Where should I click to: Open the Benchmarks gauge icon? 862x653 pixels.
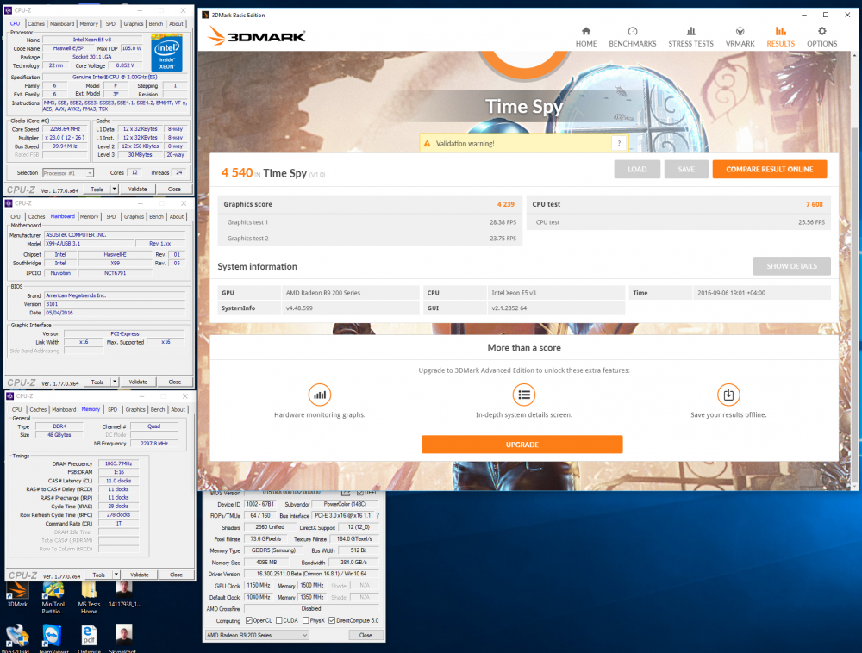point(633,31)
